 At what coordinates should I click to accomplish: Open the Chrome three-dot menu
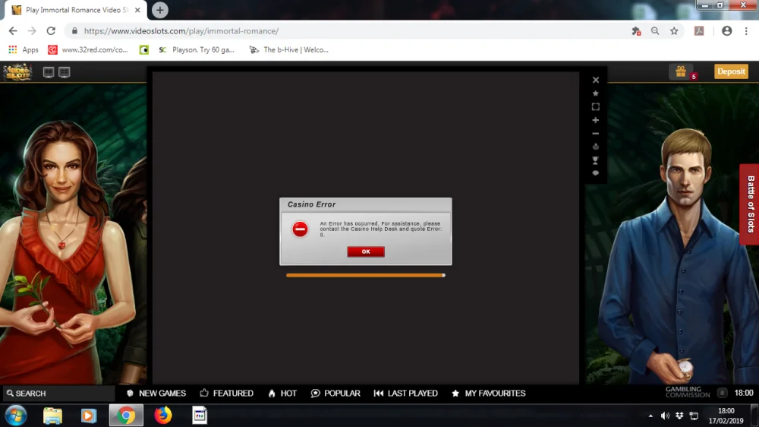746,31
